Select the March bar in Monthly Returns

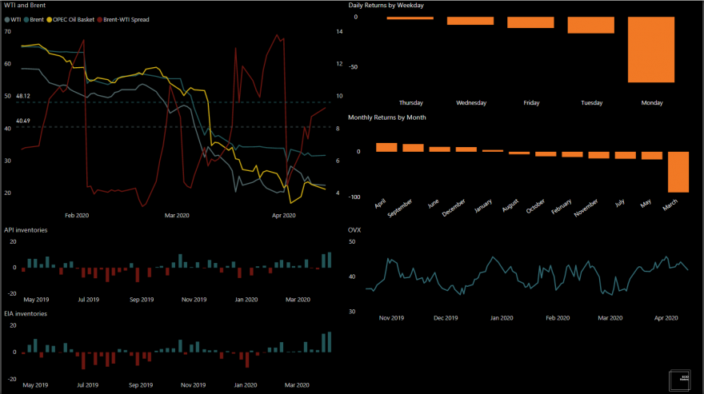point(678,172)
